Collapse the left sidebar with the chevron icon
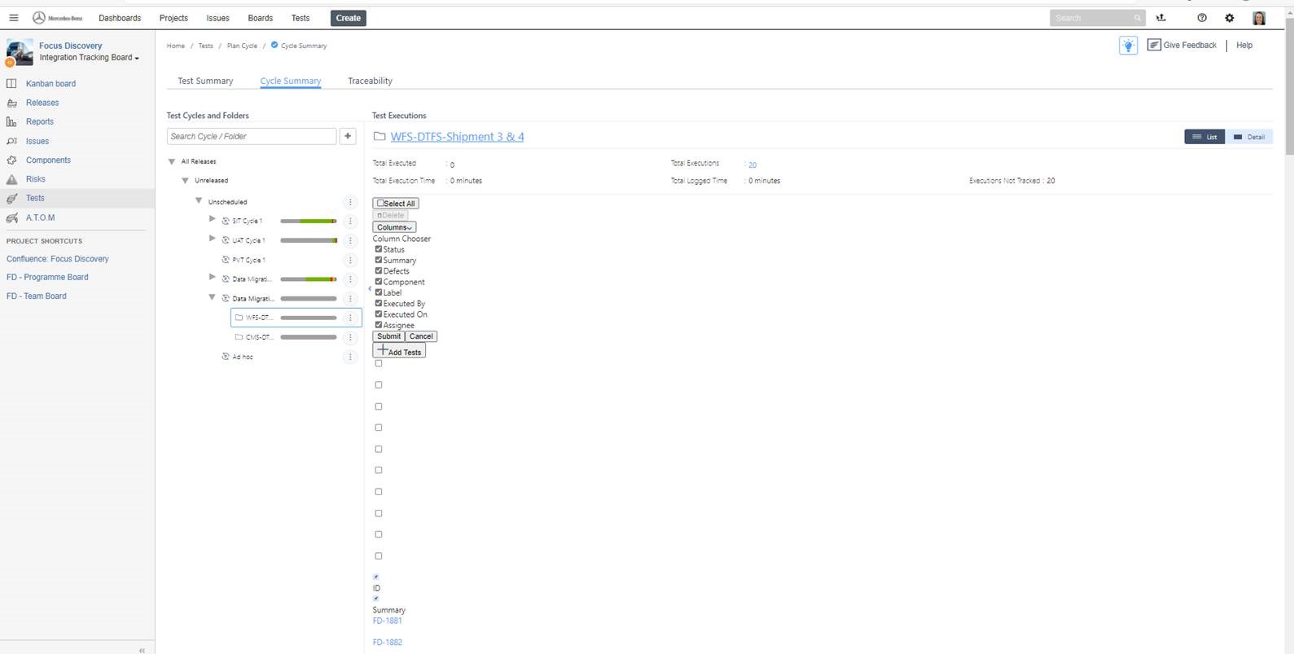Image resolution: width=1294 pixels, height=654 pixels. [x=142, y=650]
